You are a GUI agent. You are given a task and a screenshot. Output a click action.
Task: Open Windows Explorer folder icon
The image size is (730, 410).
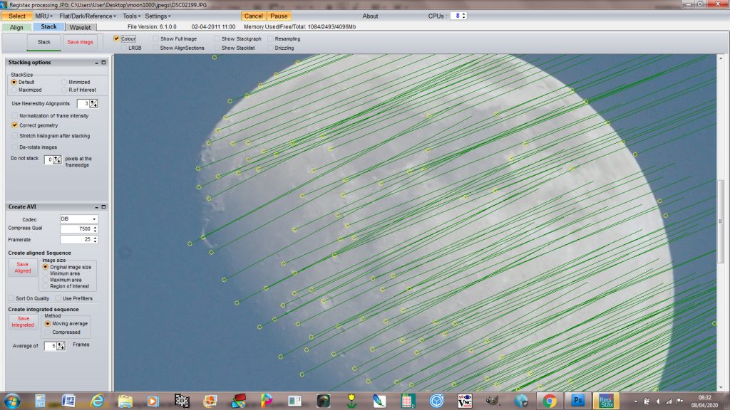pos(125,401)
